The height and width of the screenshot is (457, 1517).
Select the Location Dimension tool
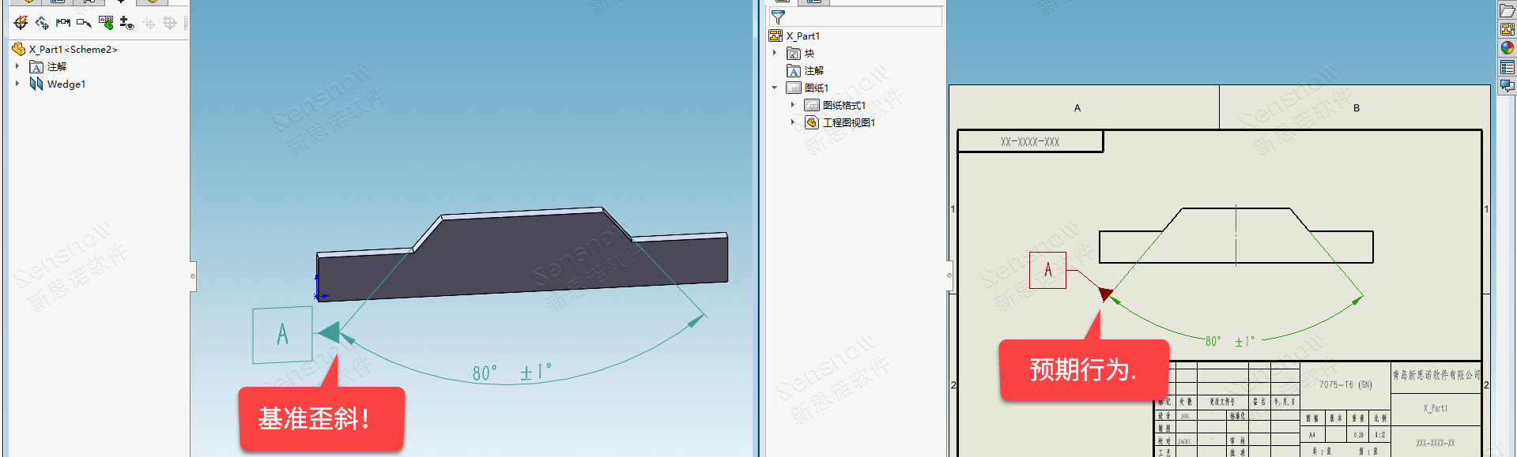click(42, 23)
